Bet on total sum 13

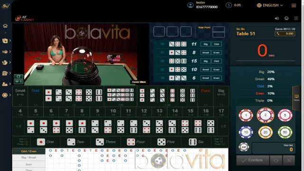point(160,112)
